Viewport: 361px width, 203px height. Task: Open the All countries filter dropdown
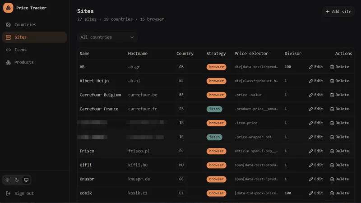[x=107, y=37]
